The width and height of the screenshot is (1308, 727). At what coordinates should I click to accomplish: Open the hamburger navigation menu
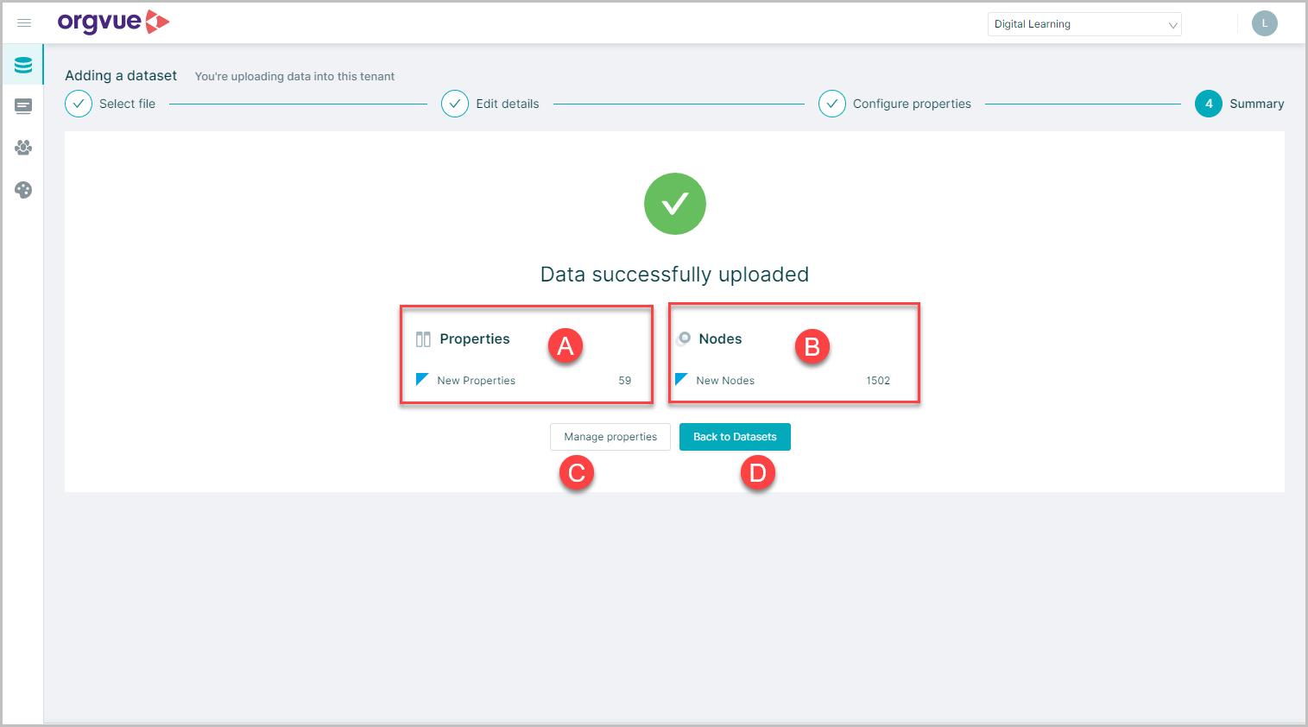point(24,23)
